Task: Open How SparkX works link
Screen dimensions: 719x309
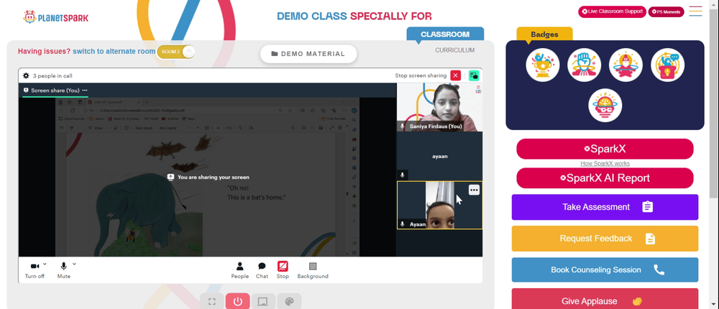Action: point(605,163)
